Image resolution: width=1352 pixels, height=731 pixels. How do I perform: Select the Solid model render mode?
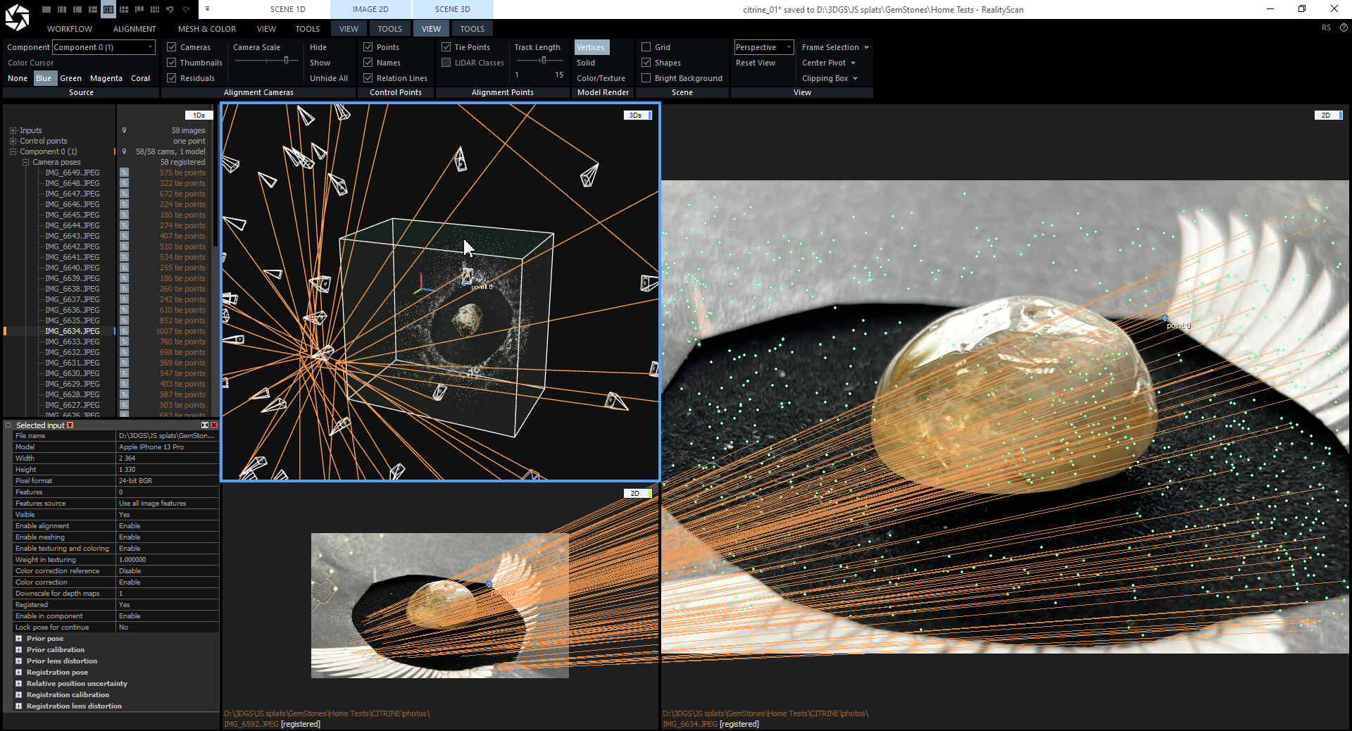[586, 63]
